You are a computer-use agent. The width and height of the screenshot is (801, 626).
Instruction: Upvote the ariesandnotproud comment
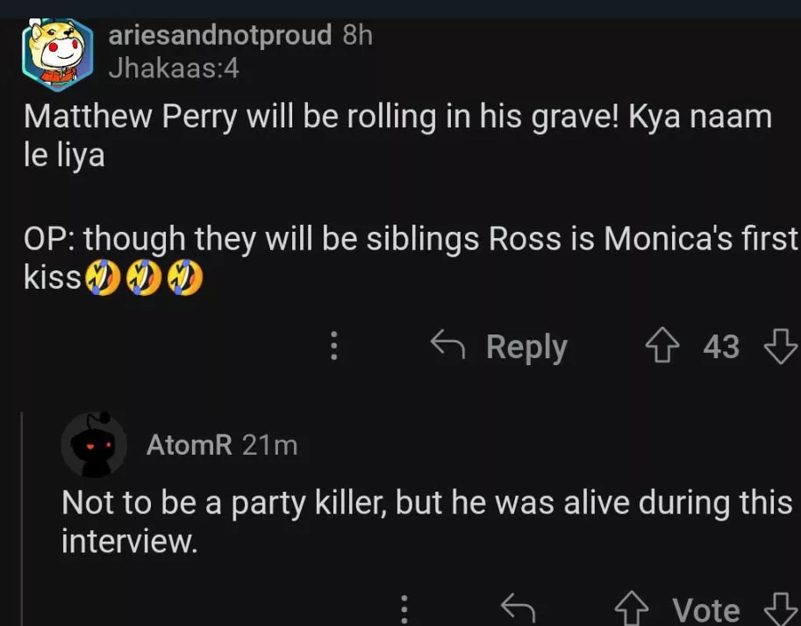click(x=662, y=347)
